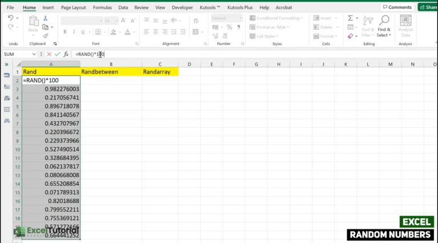Cancel the formula entry with X
The image size is (438, 243).
(x=48, y=54)
